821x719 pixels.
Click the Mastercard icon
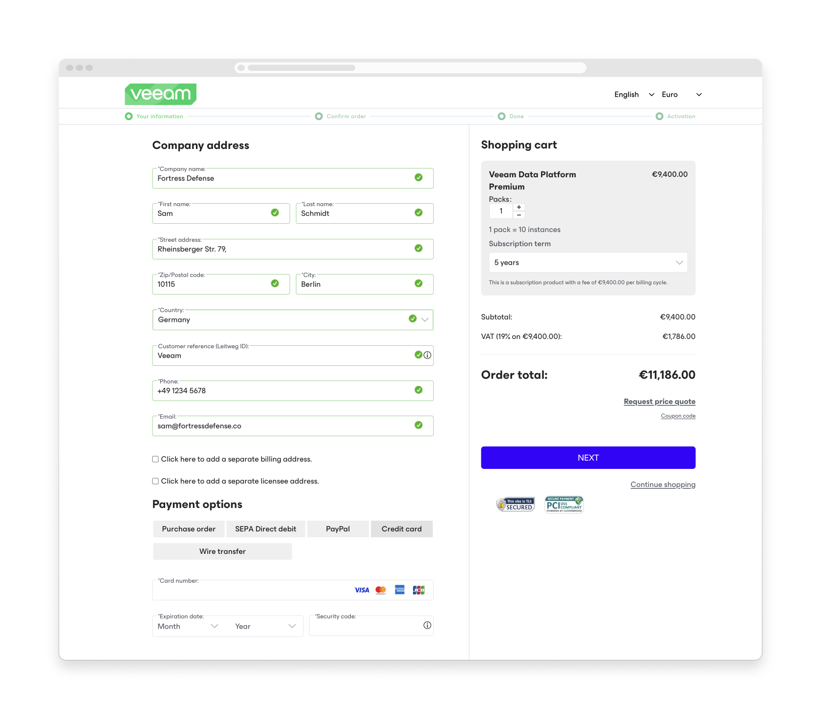[381, 590]
